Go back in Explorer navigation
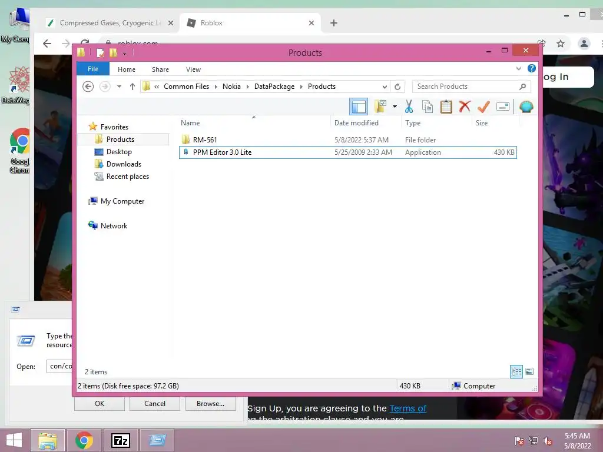The image size is (603, 452). click(x=88, y=87)
